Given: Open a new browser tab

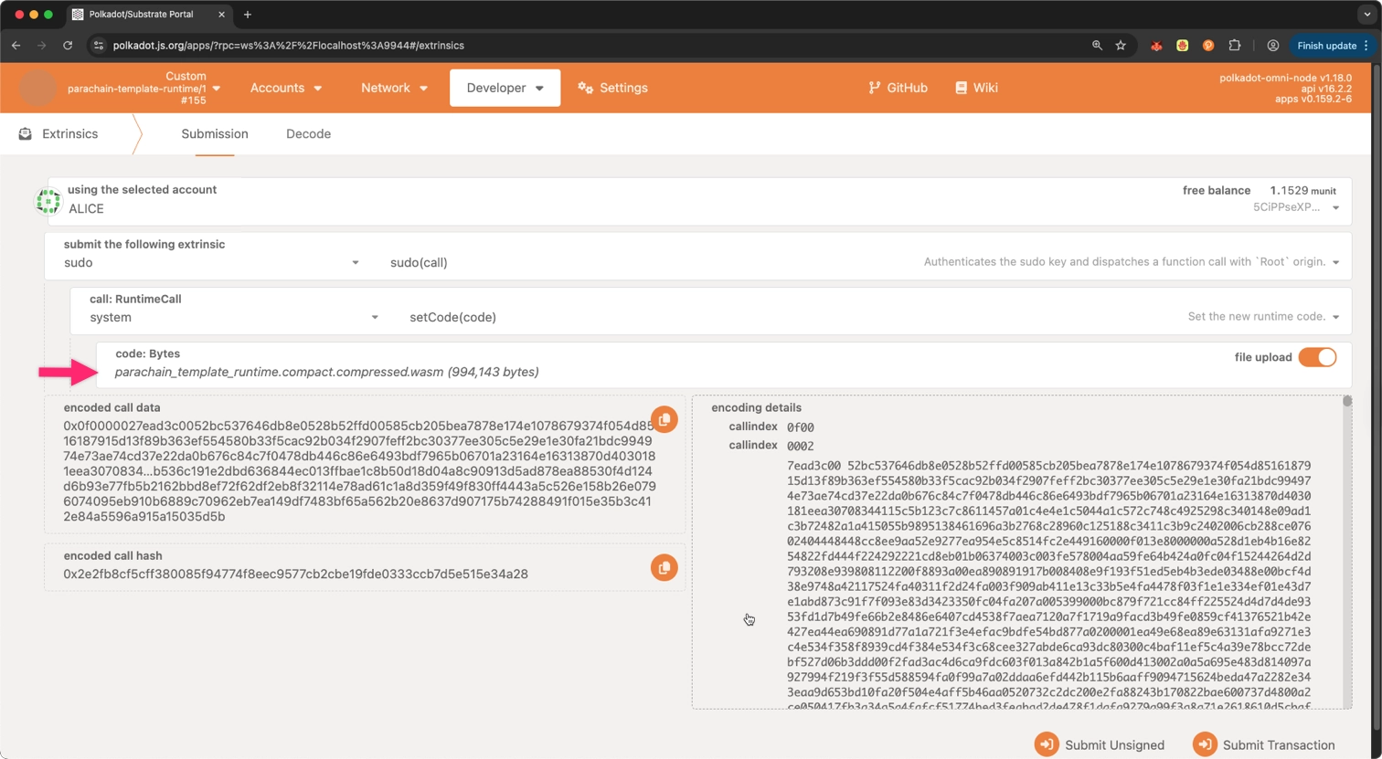Looking at the screenshot, I should click(248, 15).
